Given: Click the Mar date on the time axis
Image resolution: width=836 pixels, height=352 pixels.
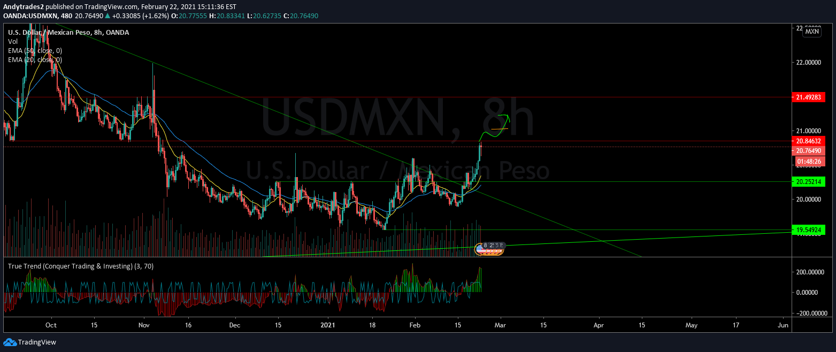Looking at the screenshot, I should pos(501,325).
